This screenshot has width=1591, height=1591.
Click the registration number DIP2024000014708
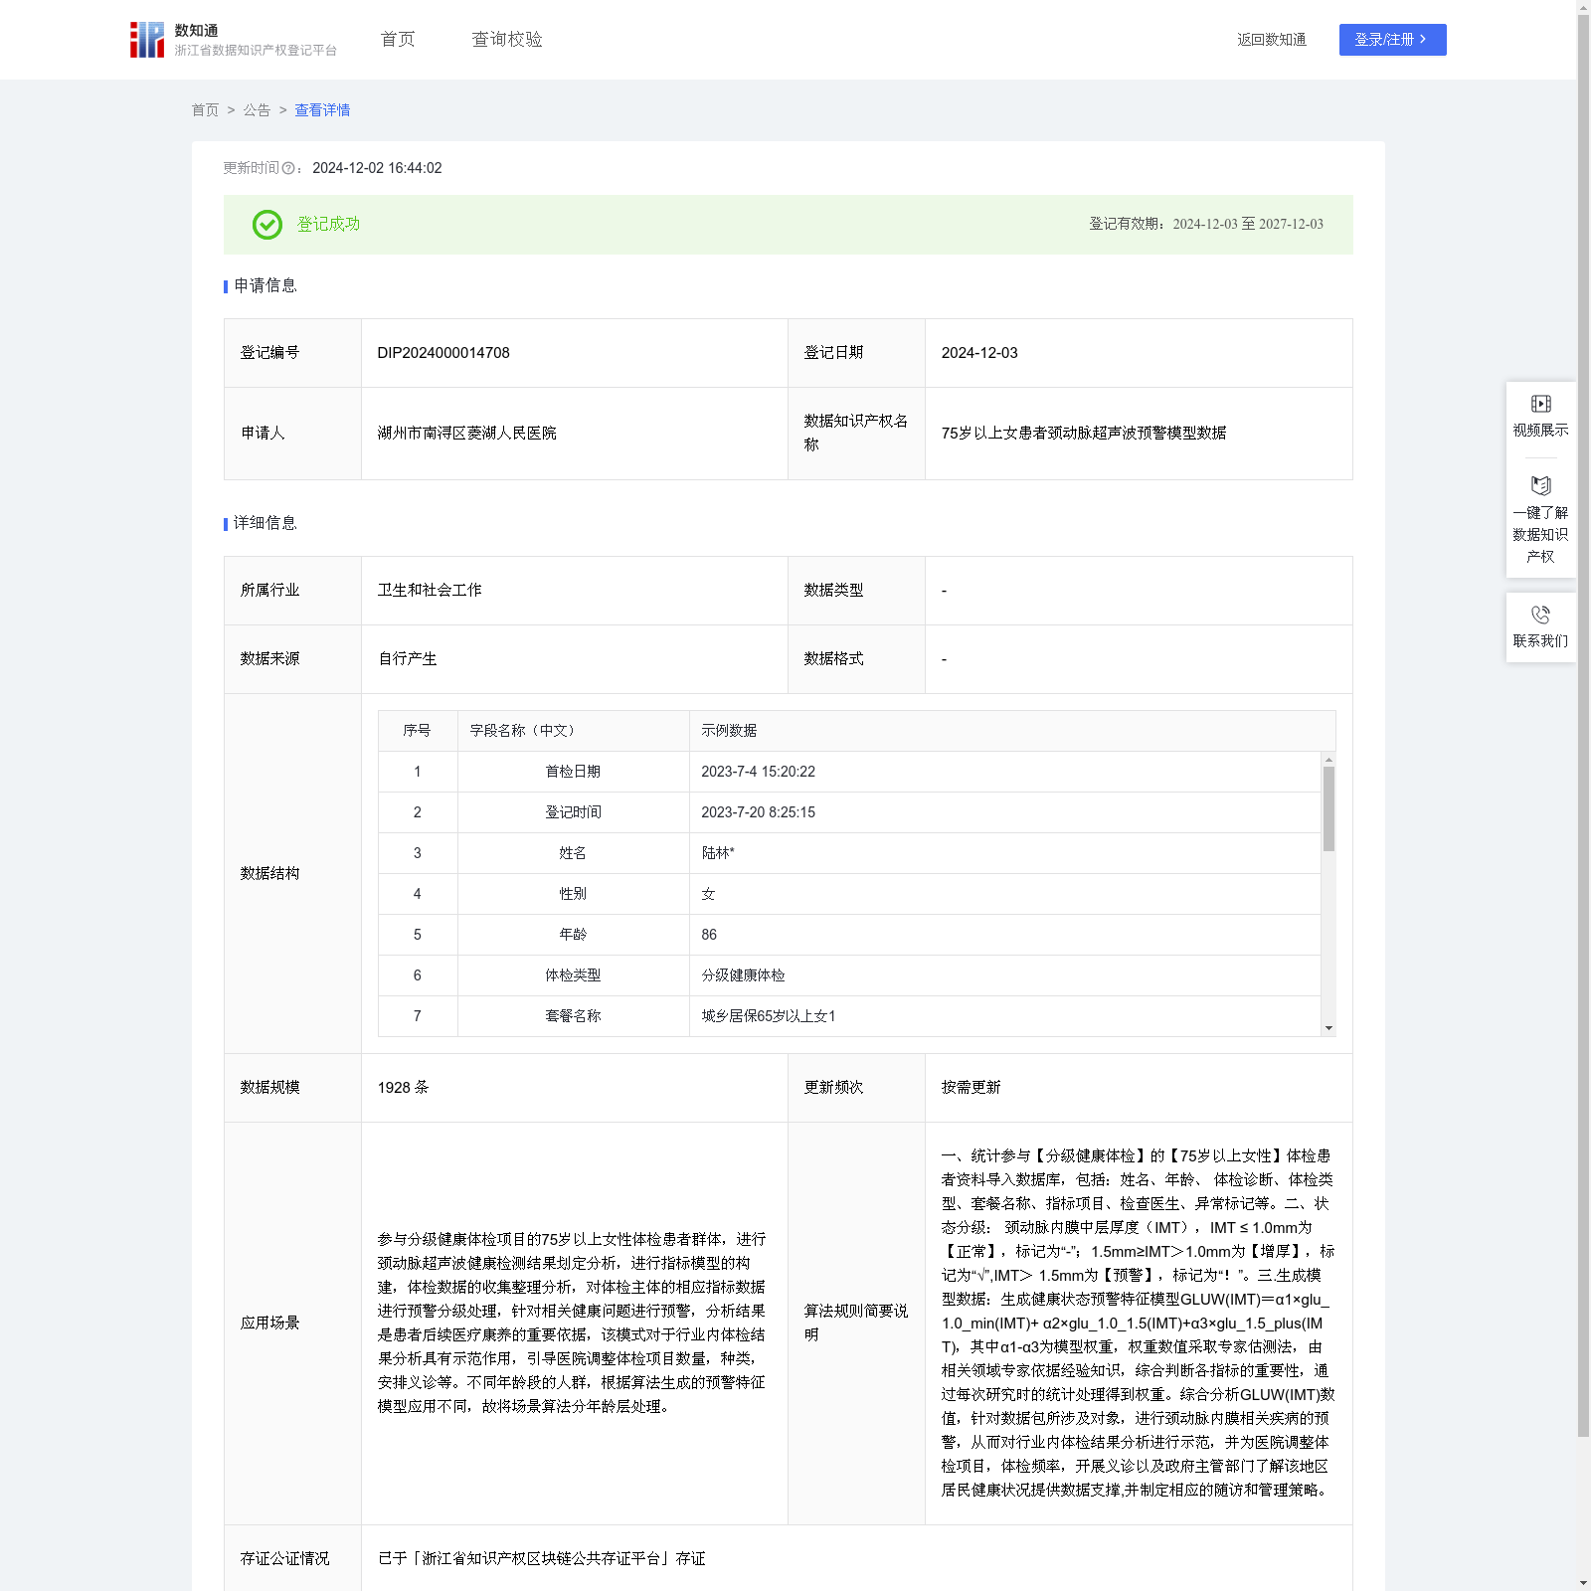pos(443,353)
